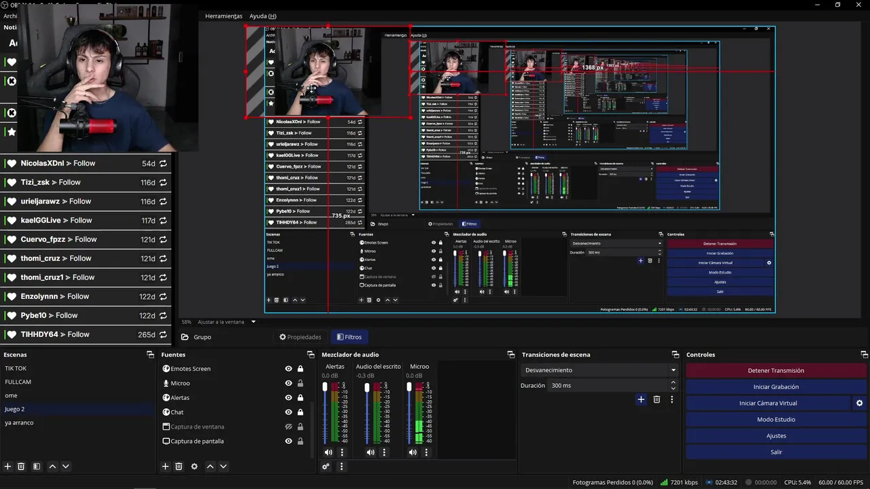Screen dimensions: 870x489
Task: Open transition properties three-dot menu
Action: [672, 399]
